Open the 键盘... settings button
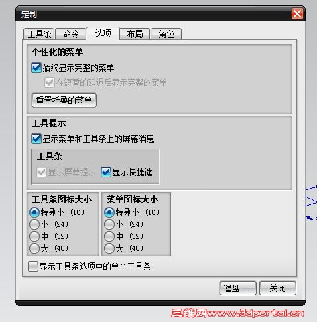This screenshot has width=317, height=322. tap(238, 288)
